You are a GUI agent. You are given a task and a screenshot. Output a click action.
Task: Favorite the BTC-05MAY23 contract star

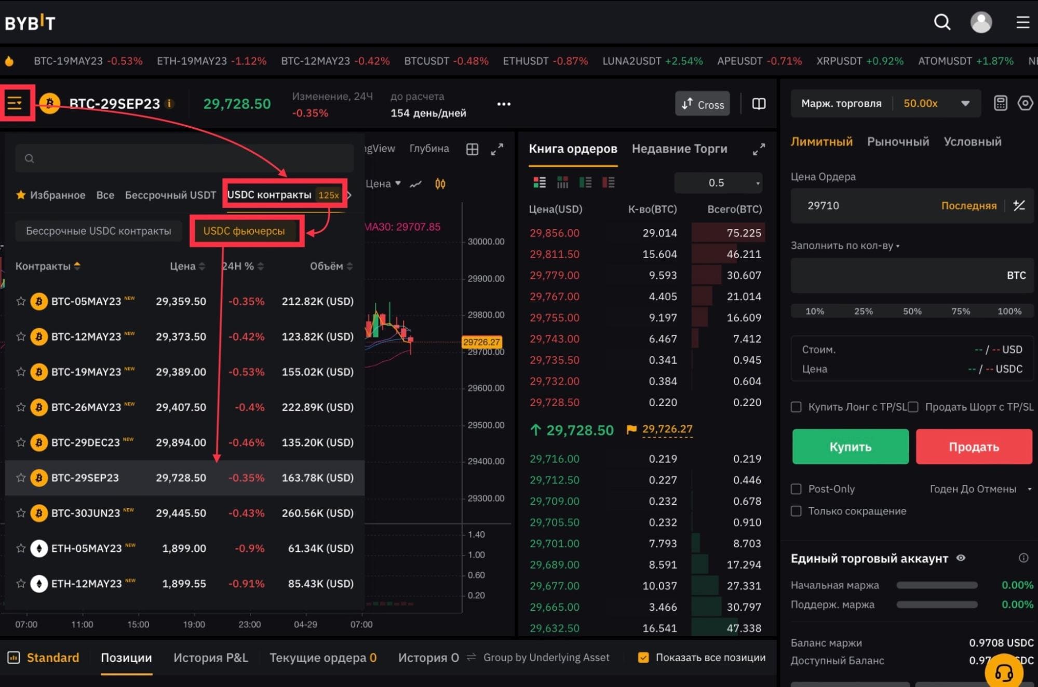coord(21,301)
